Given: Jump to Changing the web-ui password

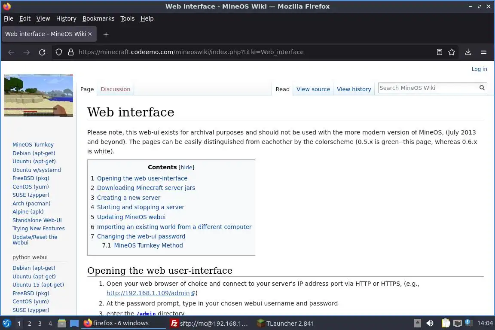Looking at the screenshot, I should [x=141, y=236].
